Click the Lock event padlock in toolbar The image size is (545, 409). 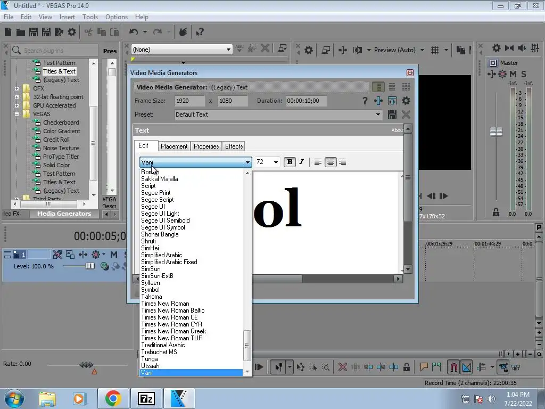click(x=406, y=367)
